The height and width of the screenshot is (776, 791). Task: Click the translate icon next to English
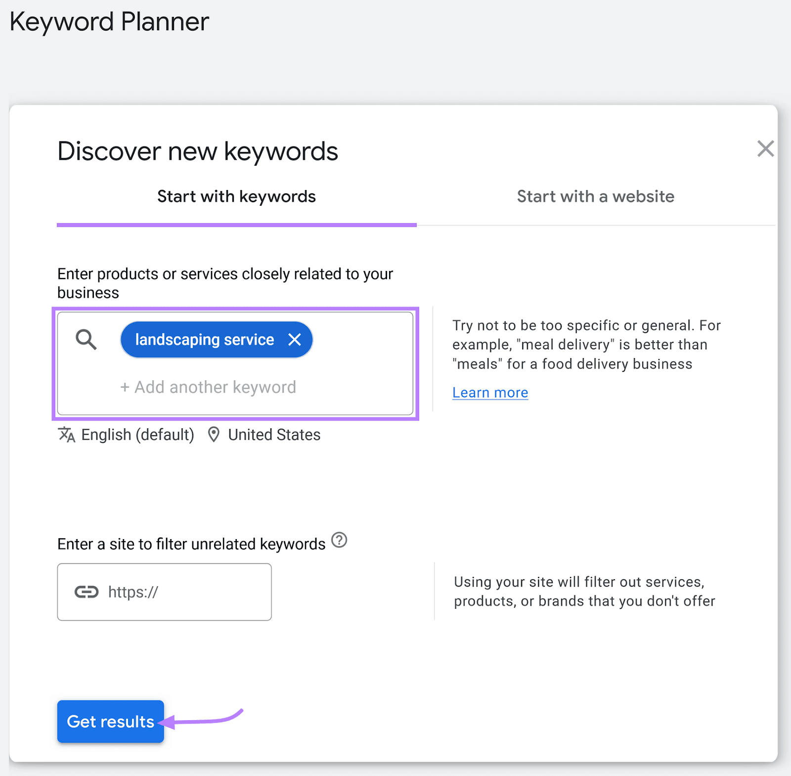click(67, 435)
